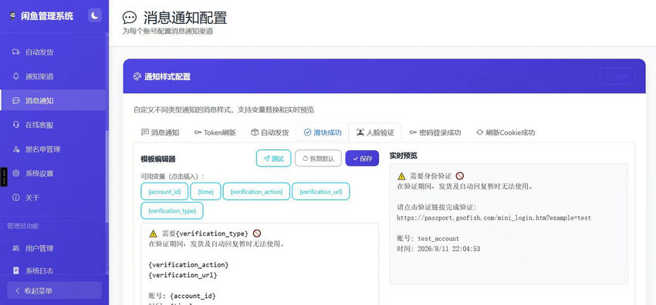Click the 闲鱼管理系统 logo icon
Image resolution: width=656 pixels, height=305 pixels.
12,16
